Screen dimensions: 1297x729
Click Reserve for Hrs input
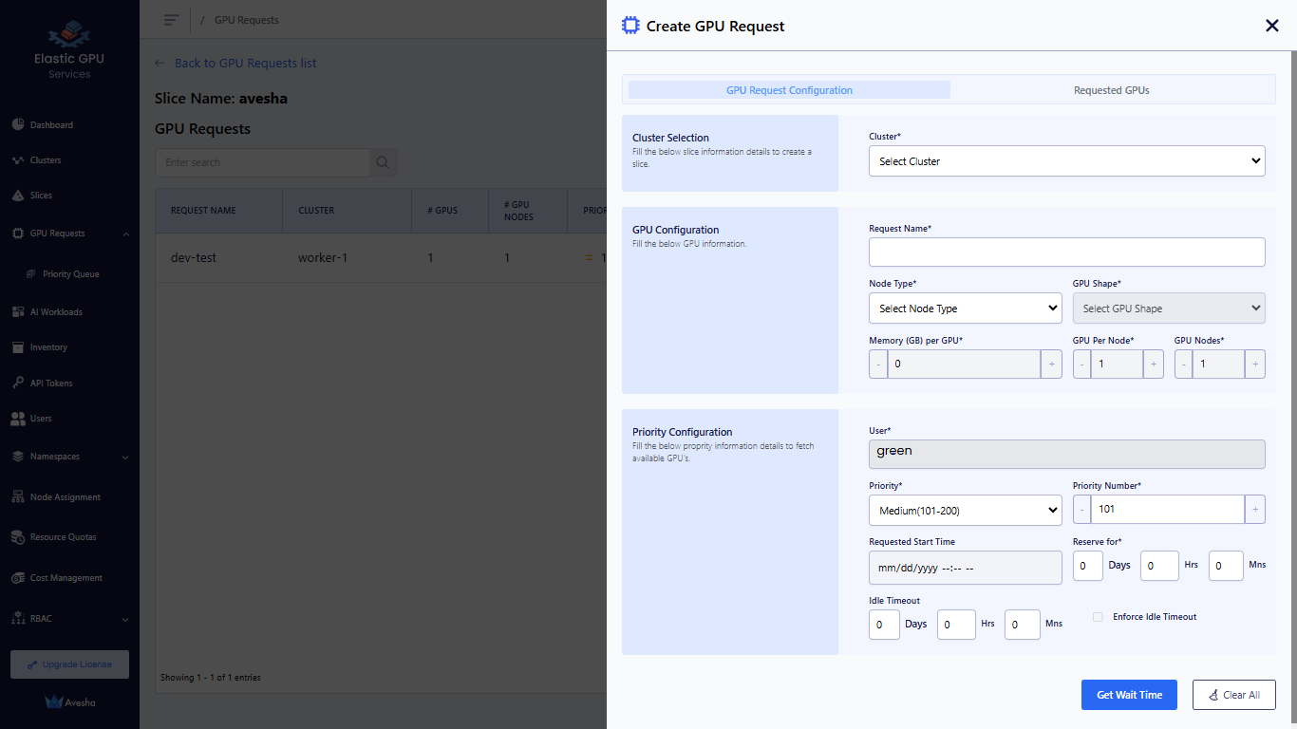click(1159, 566)
